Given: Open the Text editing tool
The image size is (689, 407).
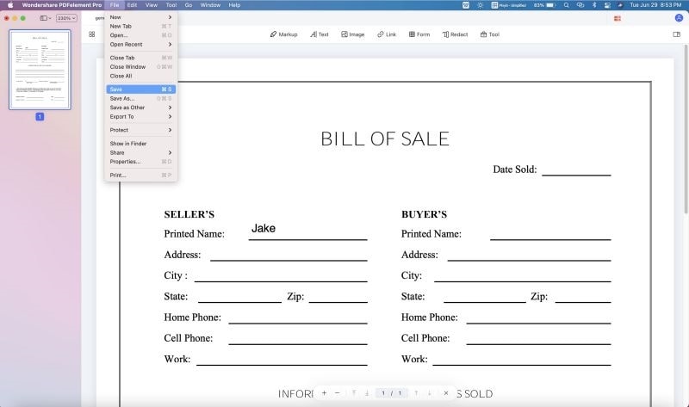Looking at the screenshot, I should click(319, 34).
